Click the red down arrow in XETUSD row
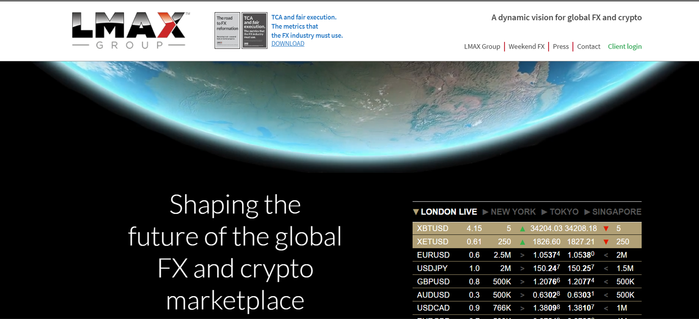Screen dimensions: 699x319 [x=606, y=242]
